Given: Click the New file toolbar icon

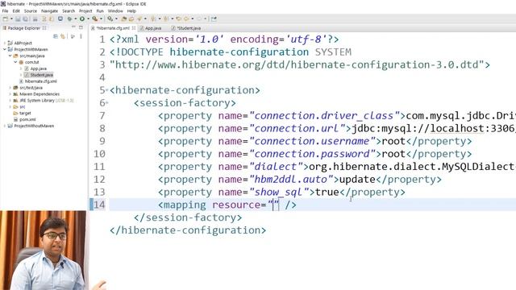Looking at the screenshot, I should click(6, 19).
